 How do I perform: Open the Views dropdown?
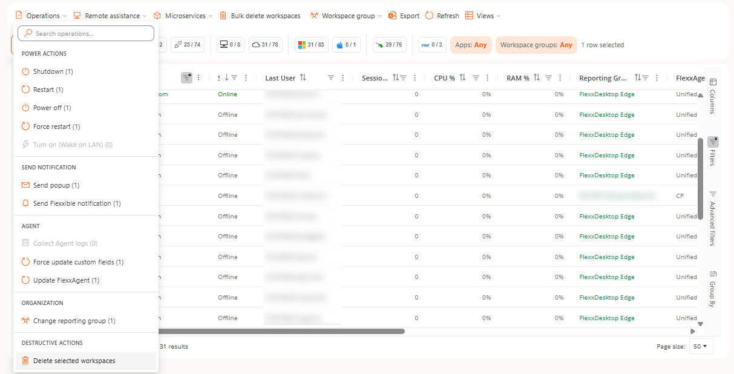click(483, 16)
